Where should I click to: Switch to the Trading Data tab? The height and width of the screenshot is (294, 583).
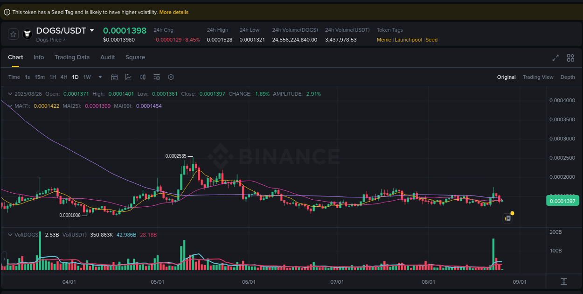[x=72, y=57]
